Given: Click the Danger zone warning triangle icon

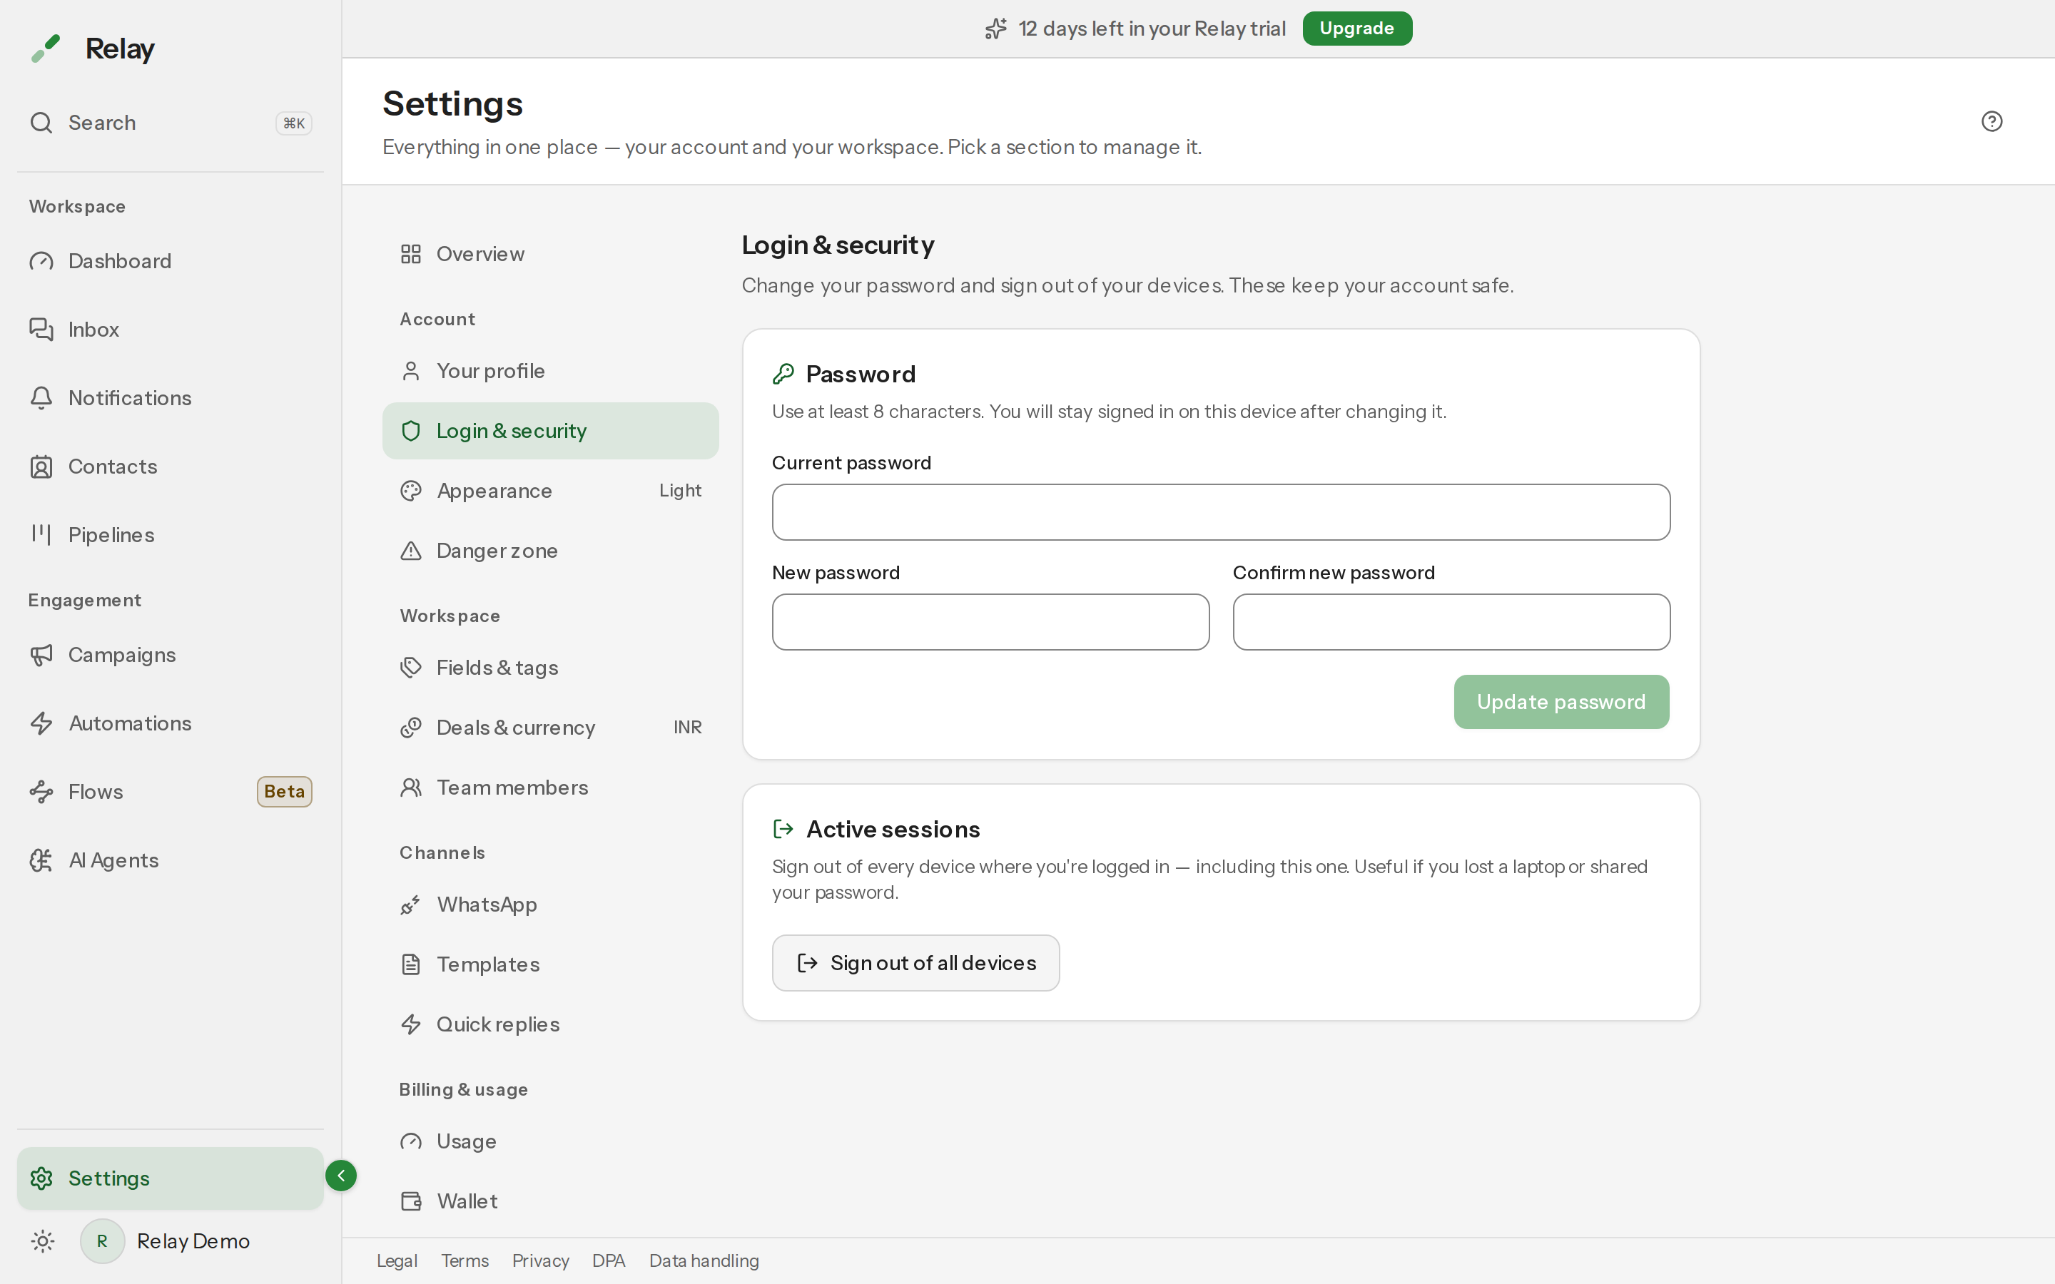Looking at the screenshot, I should (x=411, y=550).
